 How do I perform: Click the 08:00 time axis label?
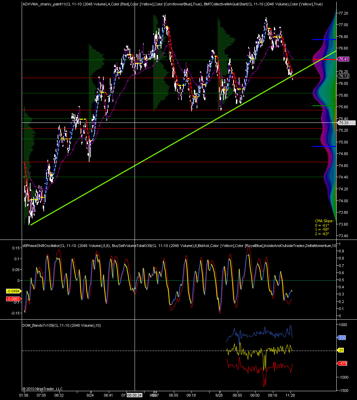pyautogui.click(x=255, y=395)
